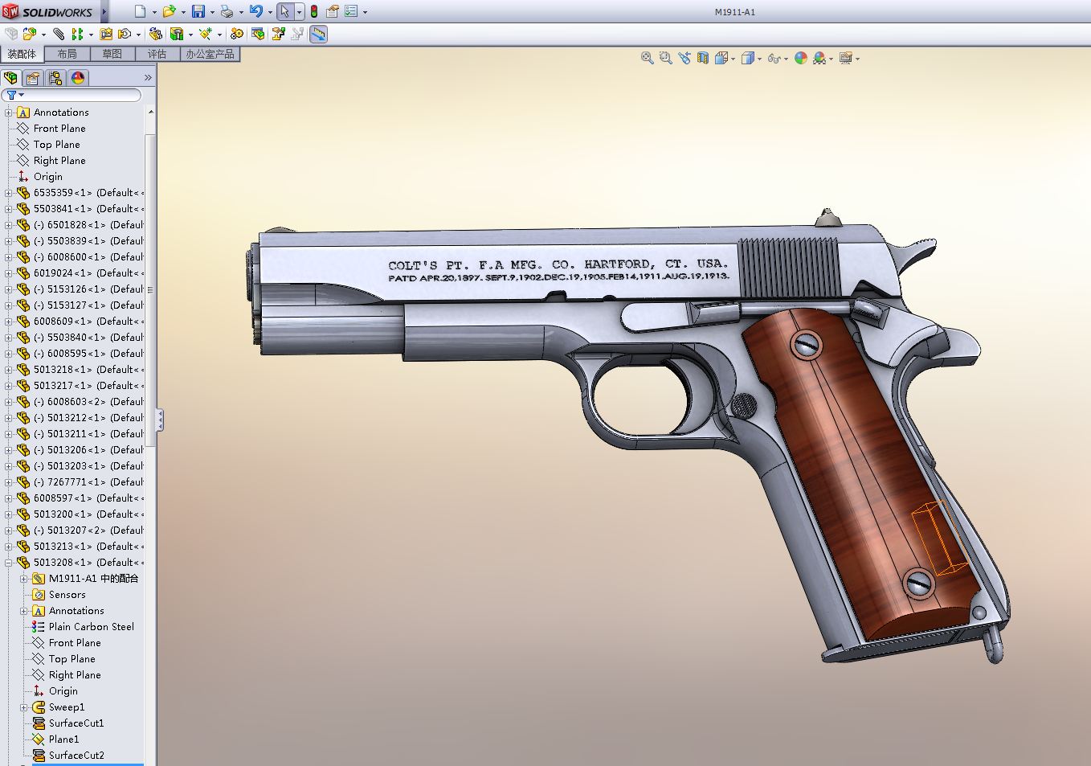This screenshot has height=766, width=1091.
Task: Open the Save dropdown arrow
Action: point(212,12)
